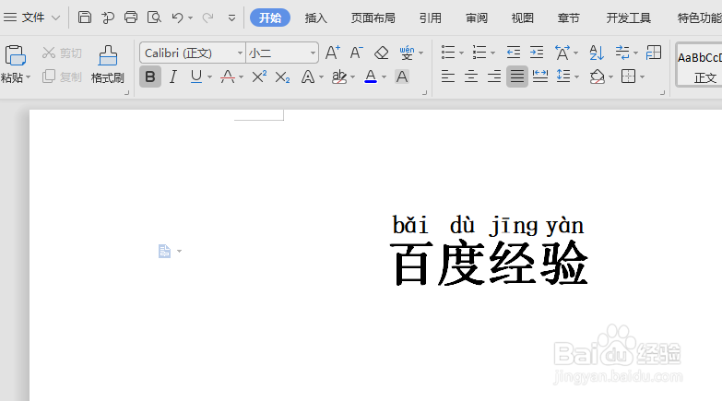Switch to the 引用 tab
722x401 pixels.
430,18
